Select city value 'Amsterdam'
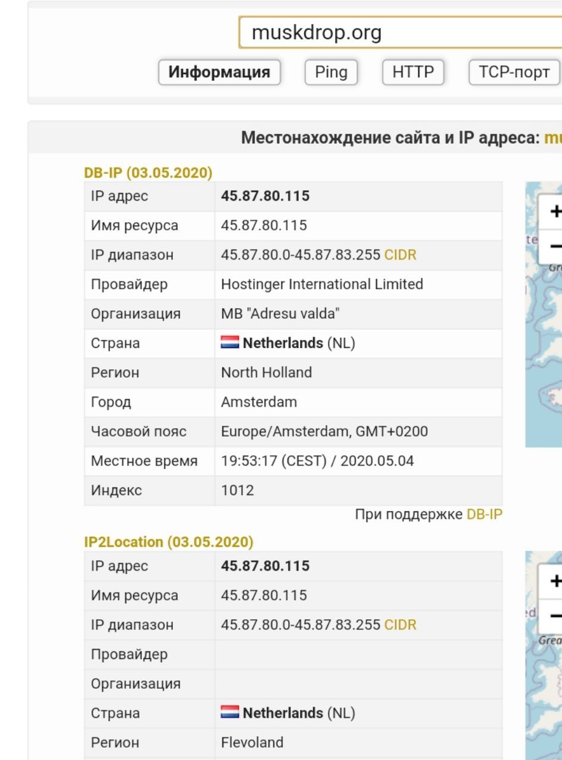The width and height of the screenshot is (562, 760). click(x=259, y=402)
